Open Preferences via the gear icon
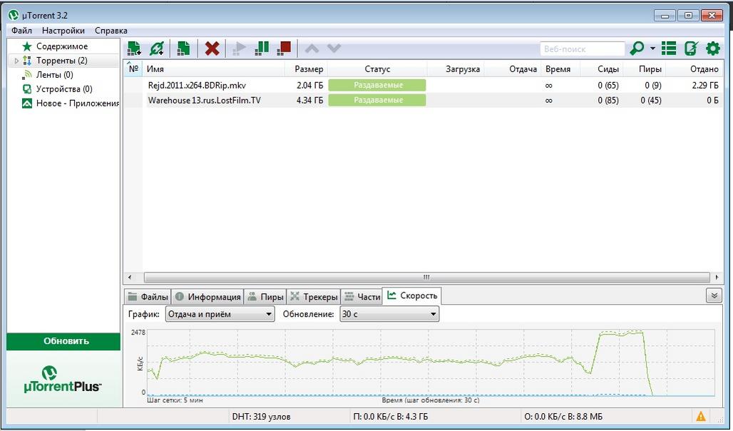The height and width of the screenshot is (431, 733). (x=713, y=49)
